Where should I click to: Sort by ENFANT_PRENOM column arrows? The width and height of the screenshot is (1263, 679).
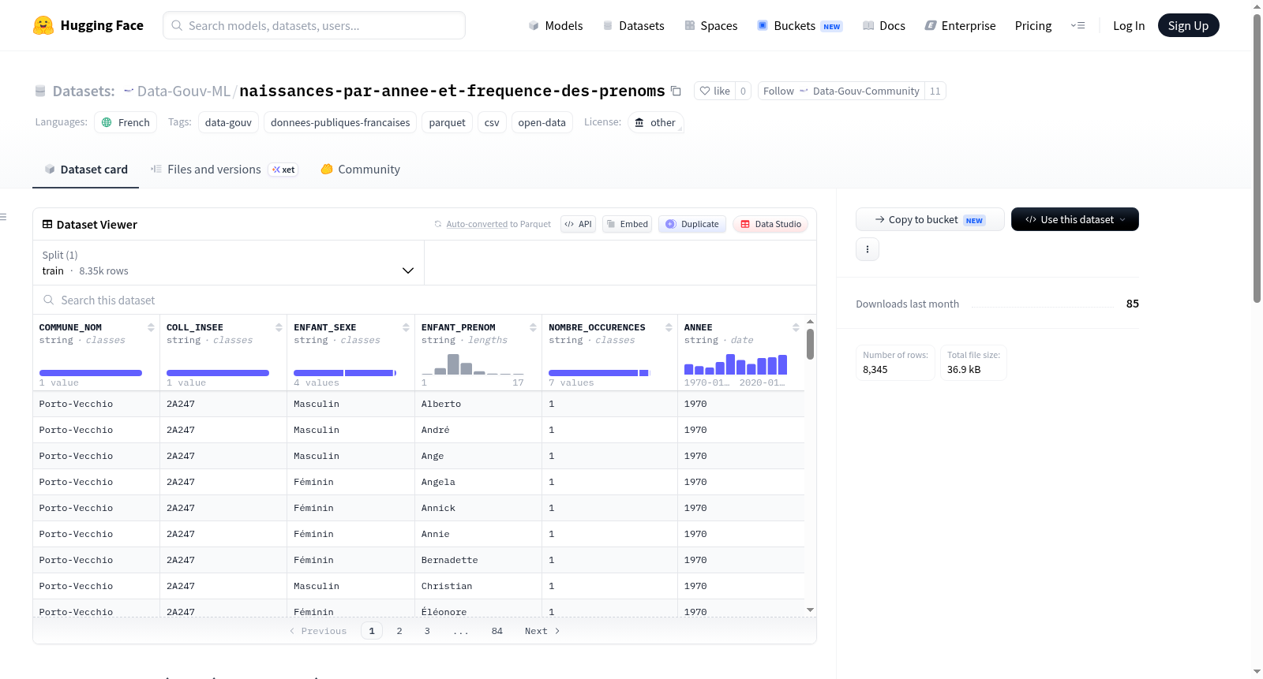(x=533, y=327)
